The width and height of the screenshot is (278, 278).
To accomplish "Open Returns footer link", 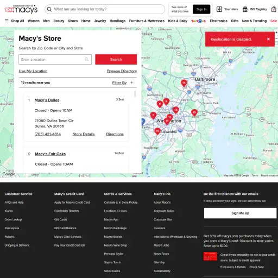I will [x=9, y=237].
